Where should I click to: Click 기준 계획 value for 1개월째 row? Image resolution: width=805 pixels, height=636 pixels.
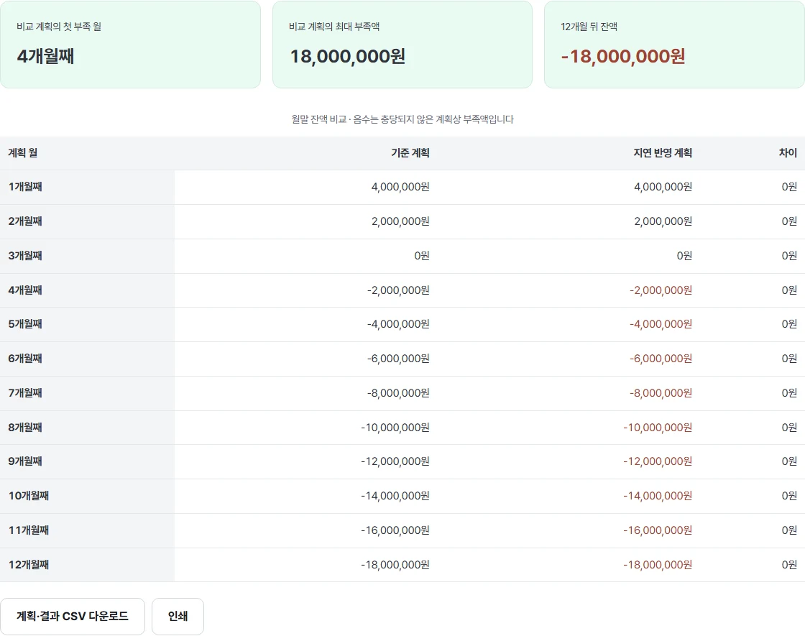click(400, 187)
